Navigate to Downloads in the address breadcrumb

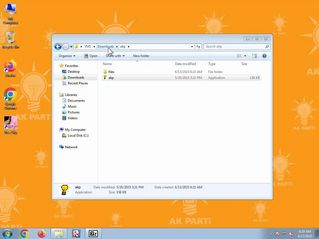[x=106, y=46]
